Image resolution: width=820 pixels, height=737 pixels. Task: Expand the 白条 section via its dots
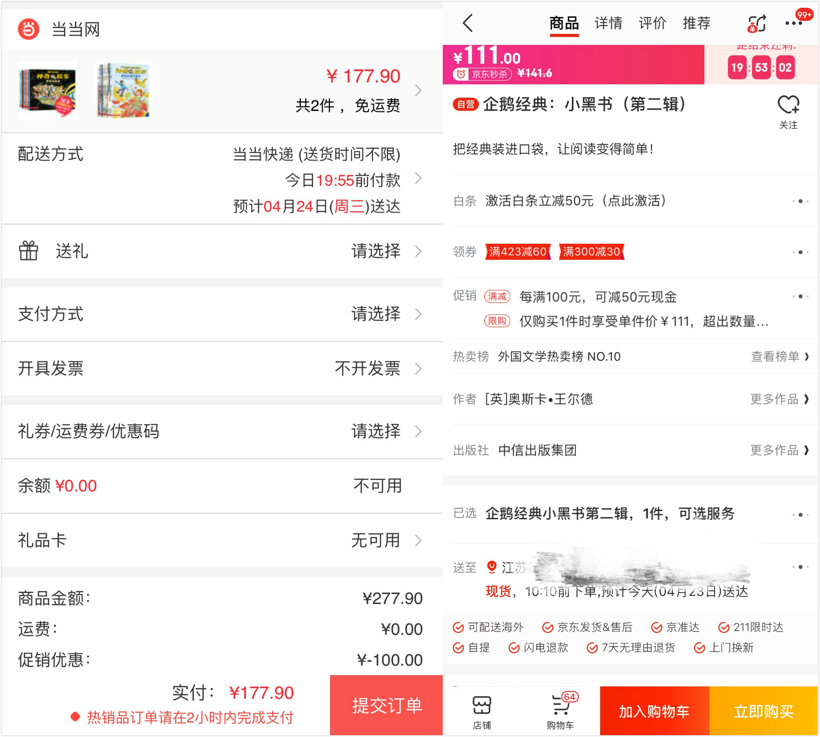pos(800,201)
